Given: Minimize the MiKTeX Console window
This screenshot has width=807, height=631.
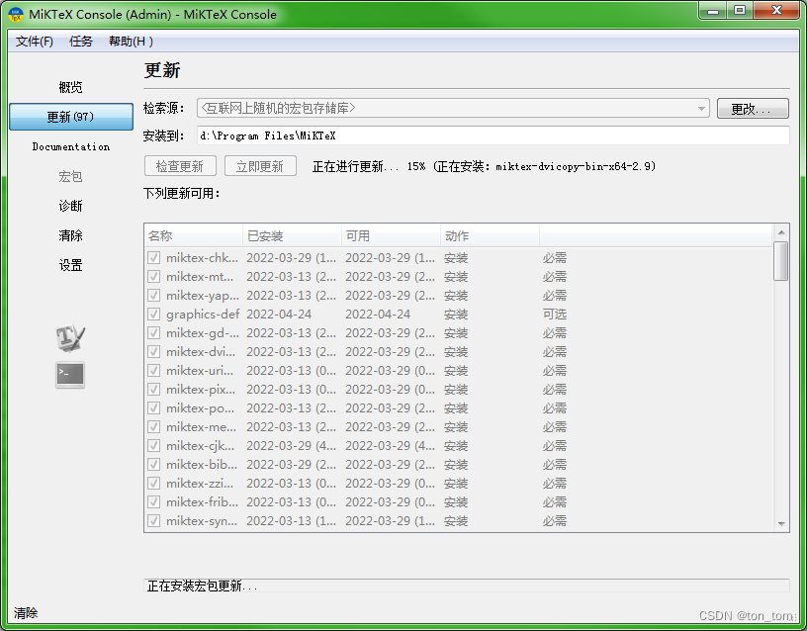Looking at the screenshot, I should pos(713,10).
